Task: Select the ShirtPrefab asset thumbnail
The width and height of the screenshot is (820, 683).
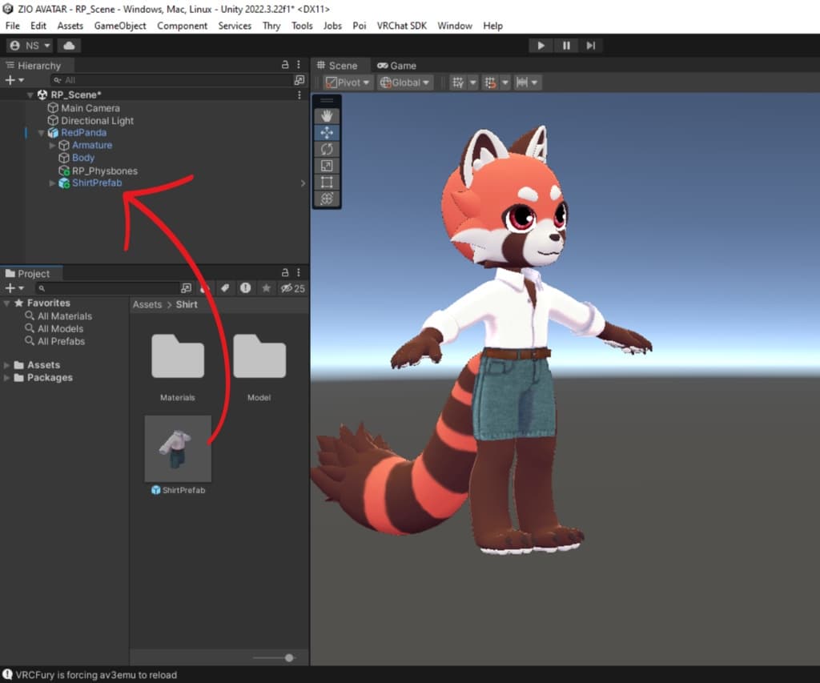Action: click(178, 448)
